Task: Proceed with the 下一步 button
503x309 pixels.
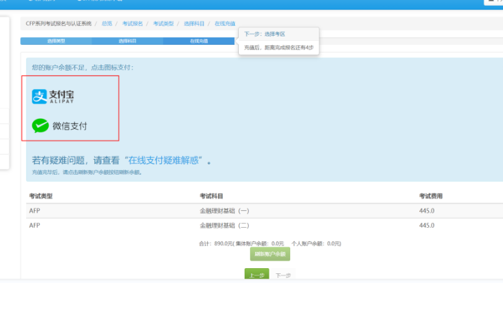Action: [282, 275]
